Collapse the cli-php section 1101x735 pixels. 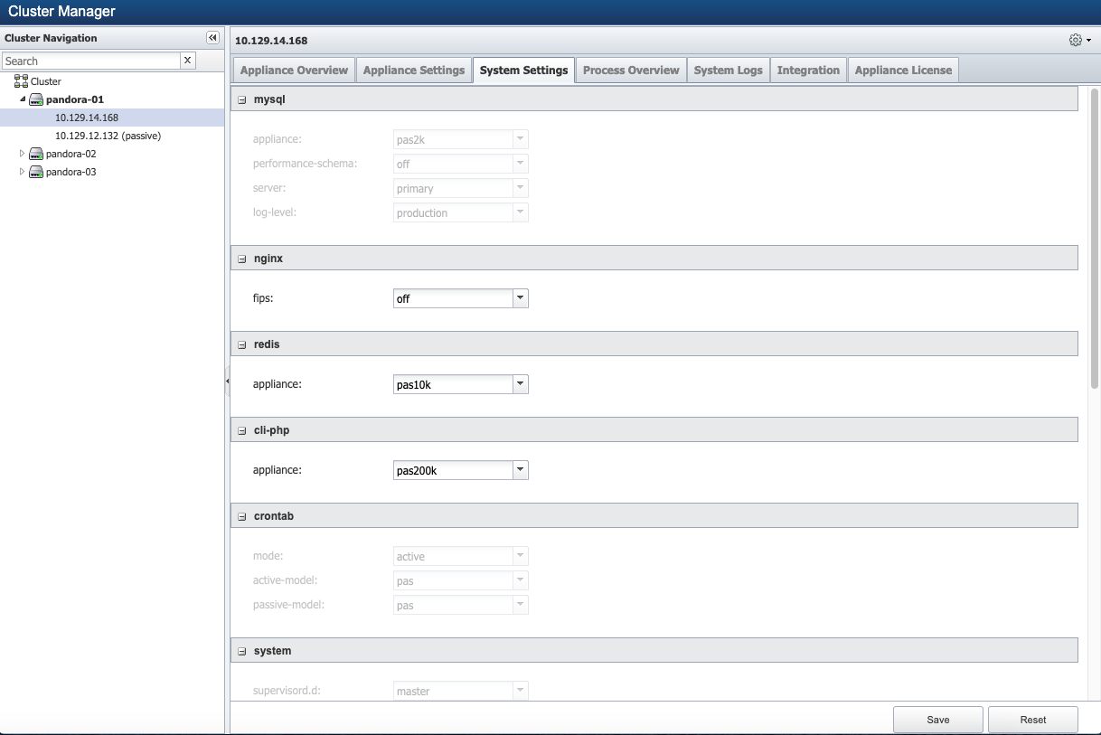(x=241, y=430)
